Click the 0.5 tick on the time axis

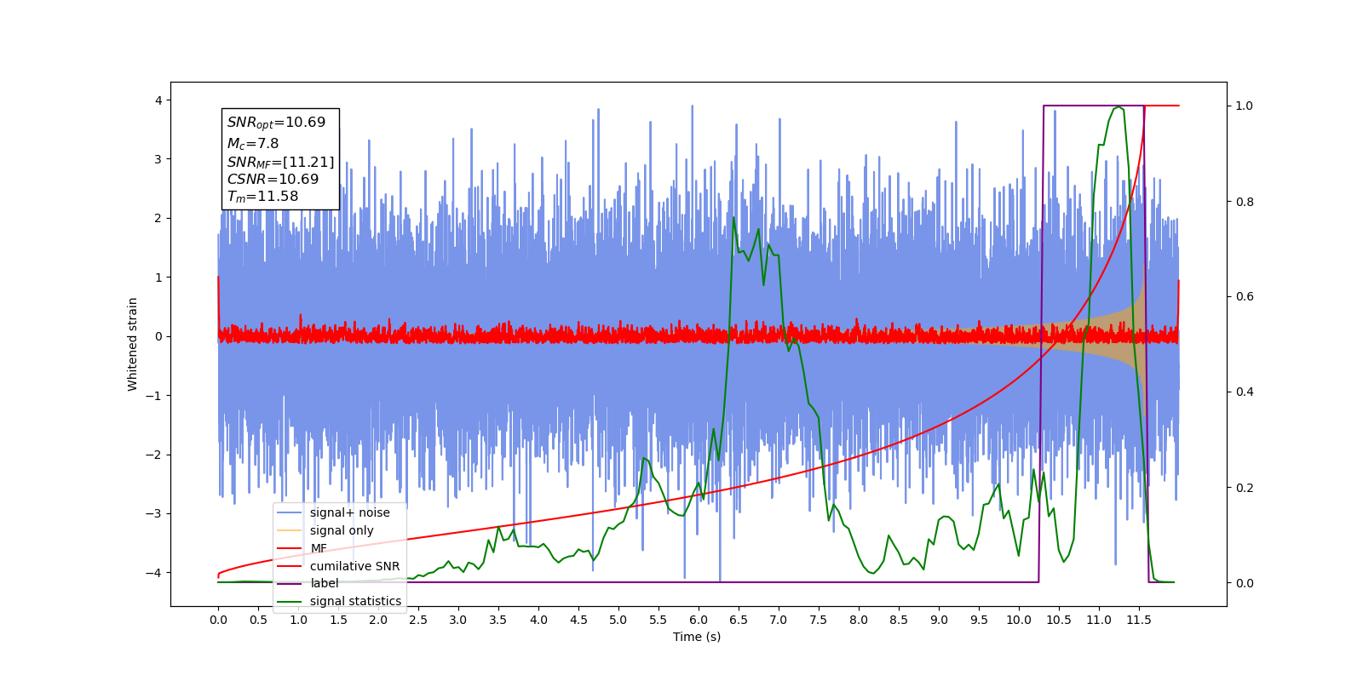pos(258,620)
